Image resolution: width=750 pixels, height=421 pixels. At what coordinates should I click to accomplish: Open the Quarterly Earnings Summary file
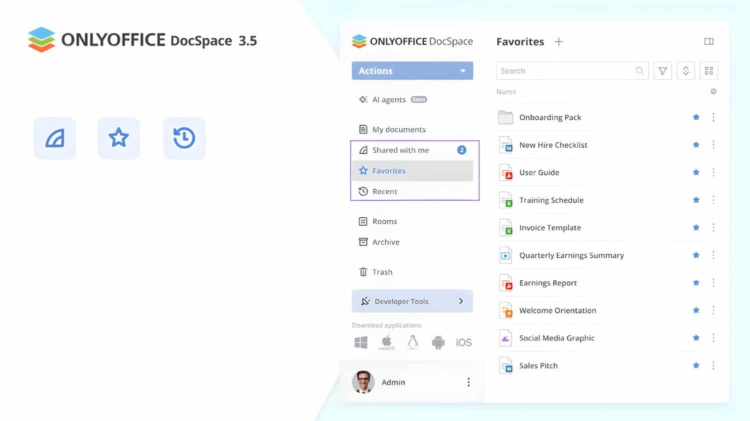[571, 255]
